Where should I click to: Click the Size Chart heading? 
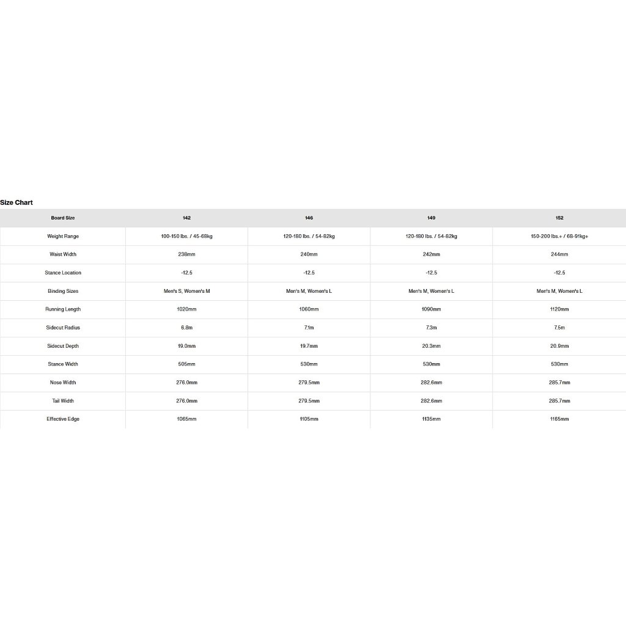click(17, 202)
